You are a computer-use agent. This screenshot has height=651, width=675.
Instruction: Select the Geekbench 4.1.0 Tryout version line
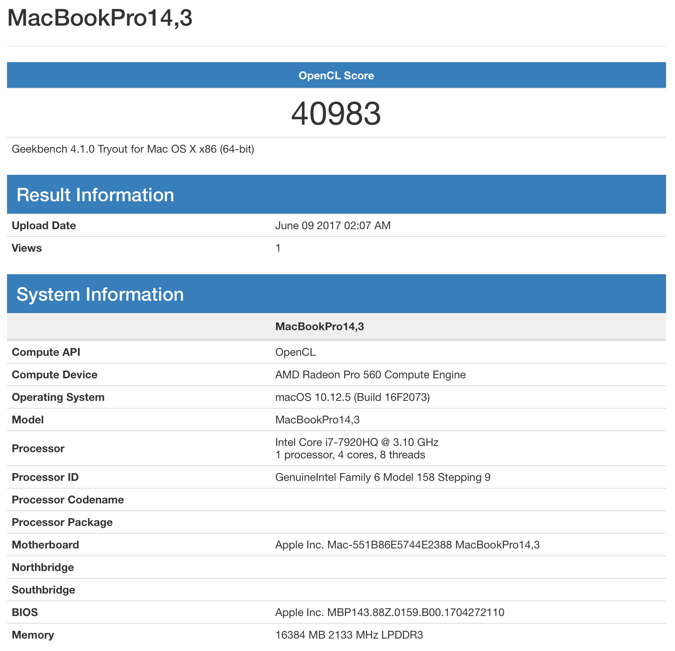pyautogui.click(x=133, y=149)
